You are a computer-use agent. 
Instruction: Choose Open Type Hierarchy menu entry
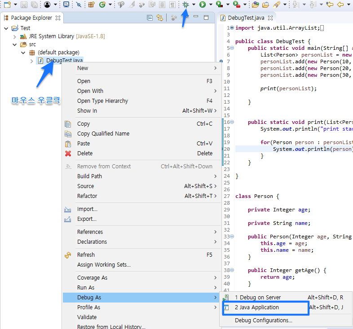click(142, 101)
